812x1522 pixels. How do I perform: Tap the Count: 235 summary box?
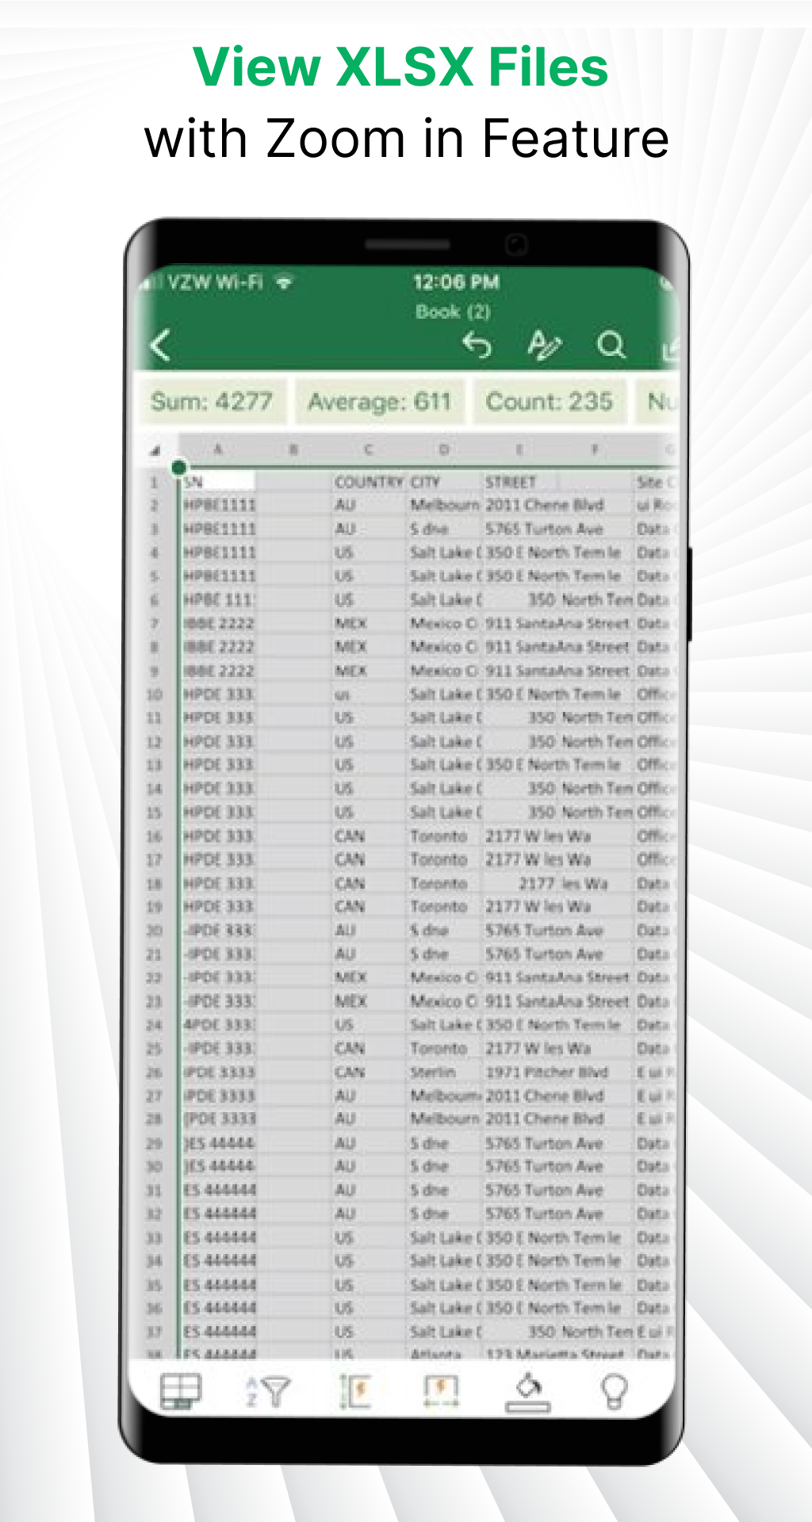[x=549, y=401]
